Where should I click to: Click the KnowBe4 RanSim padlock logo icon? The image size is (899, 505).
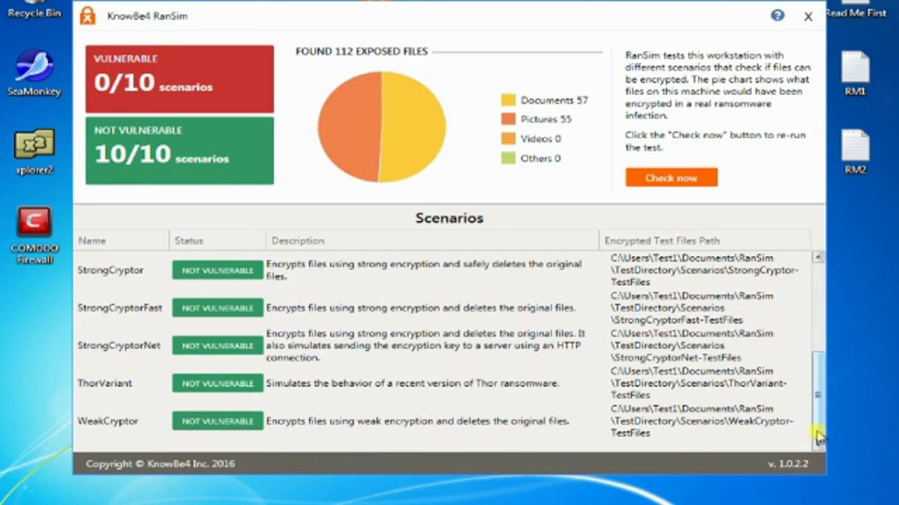(87, 15)
